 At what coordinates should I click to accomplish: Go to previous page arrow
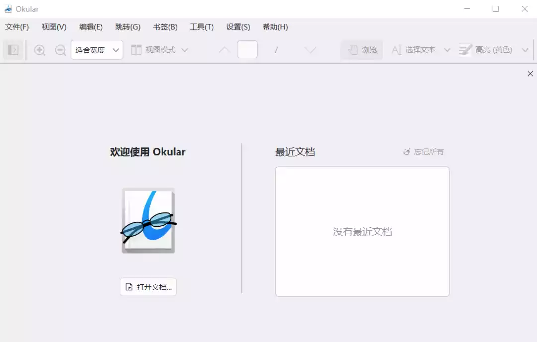coord(224,50)
